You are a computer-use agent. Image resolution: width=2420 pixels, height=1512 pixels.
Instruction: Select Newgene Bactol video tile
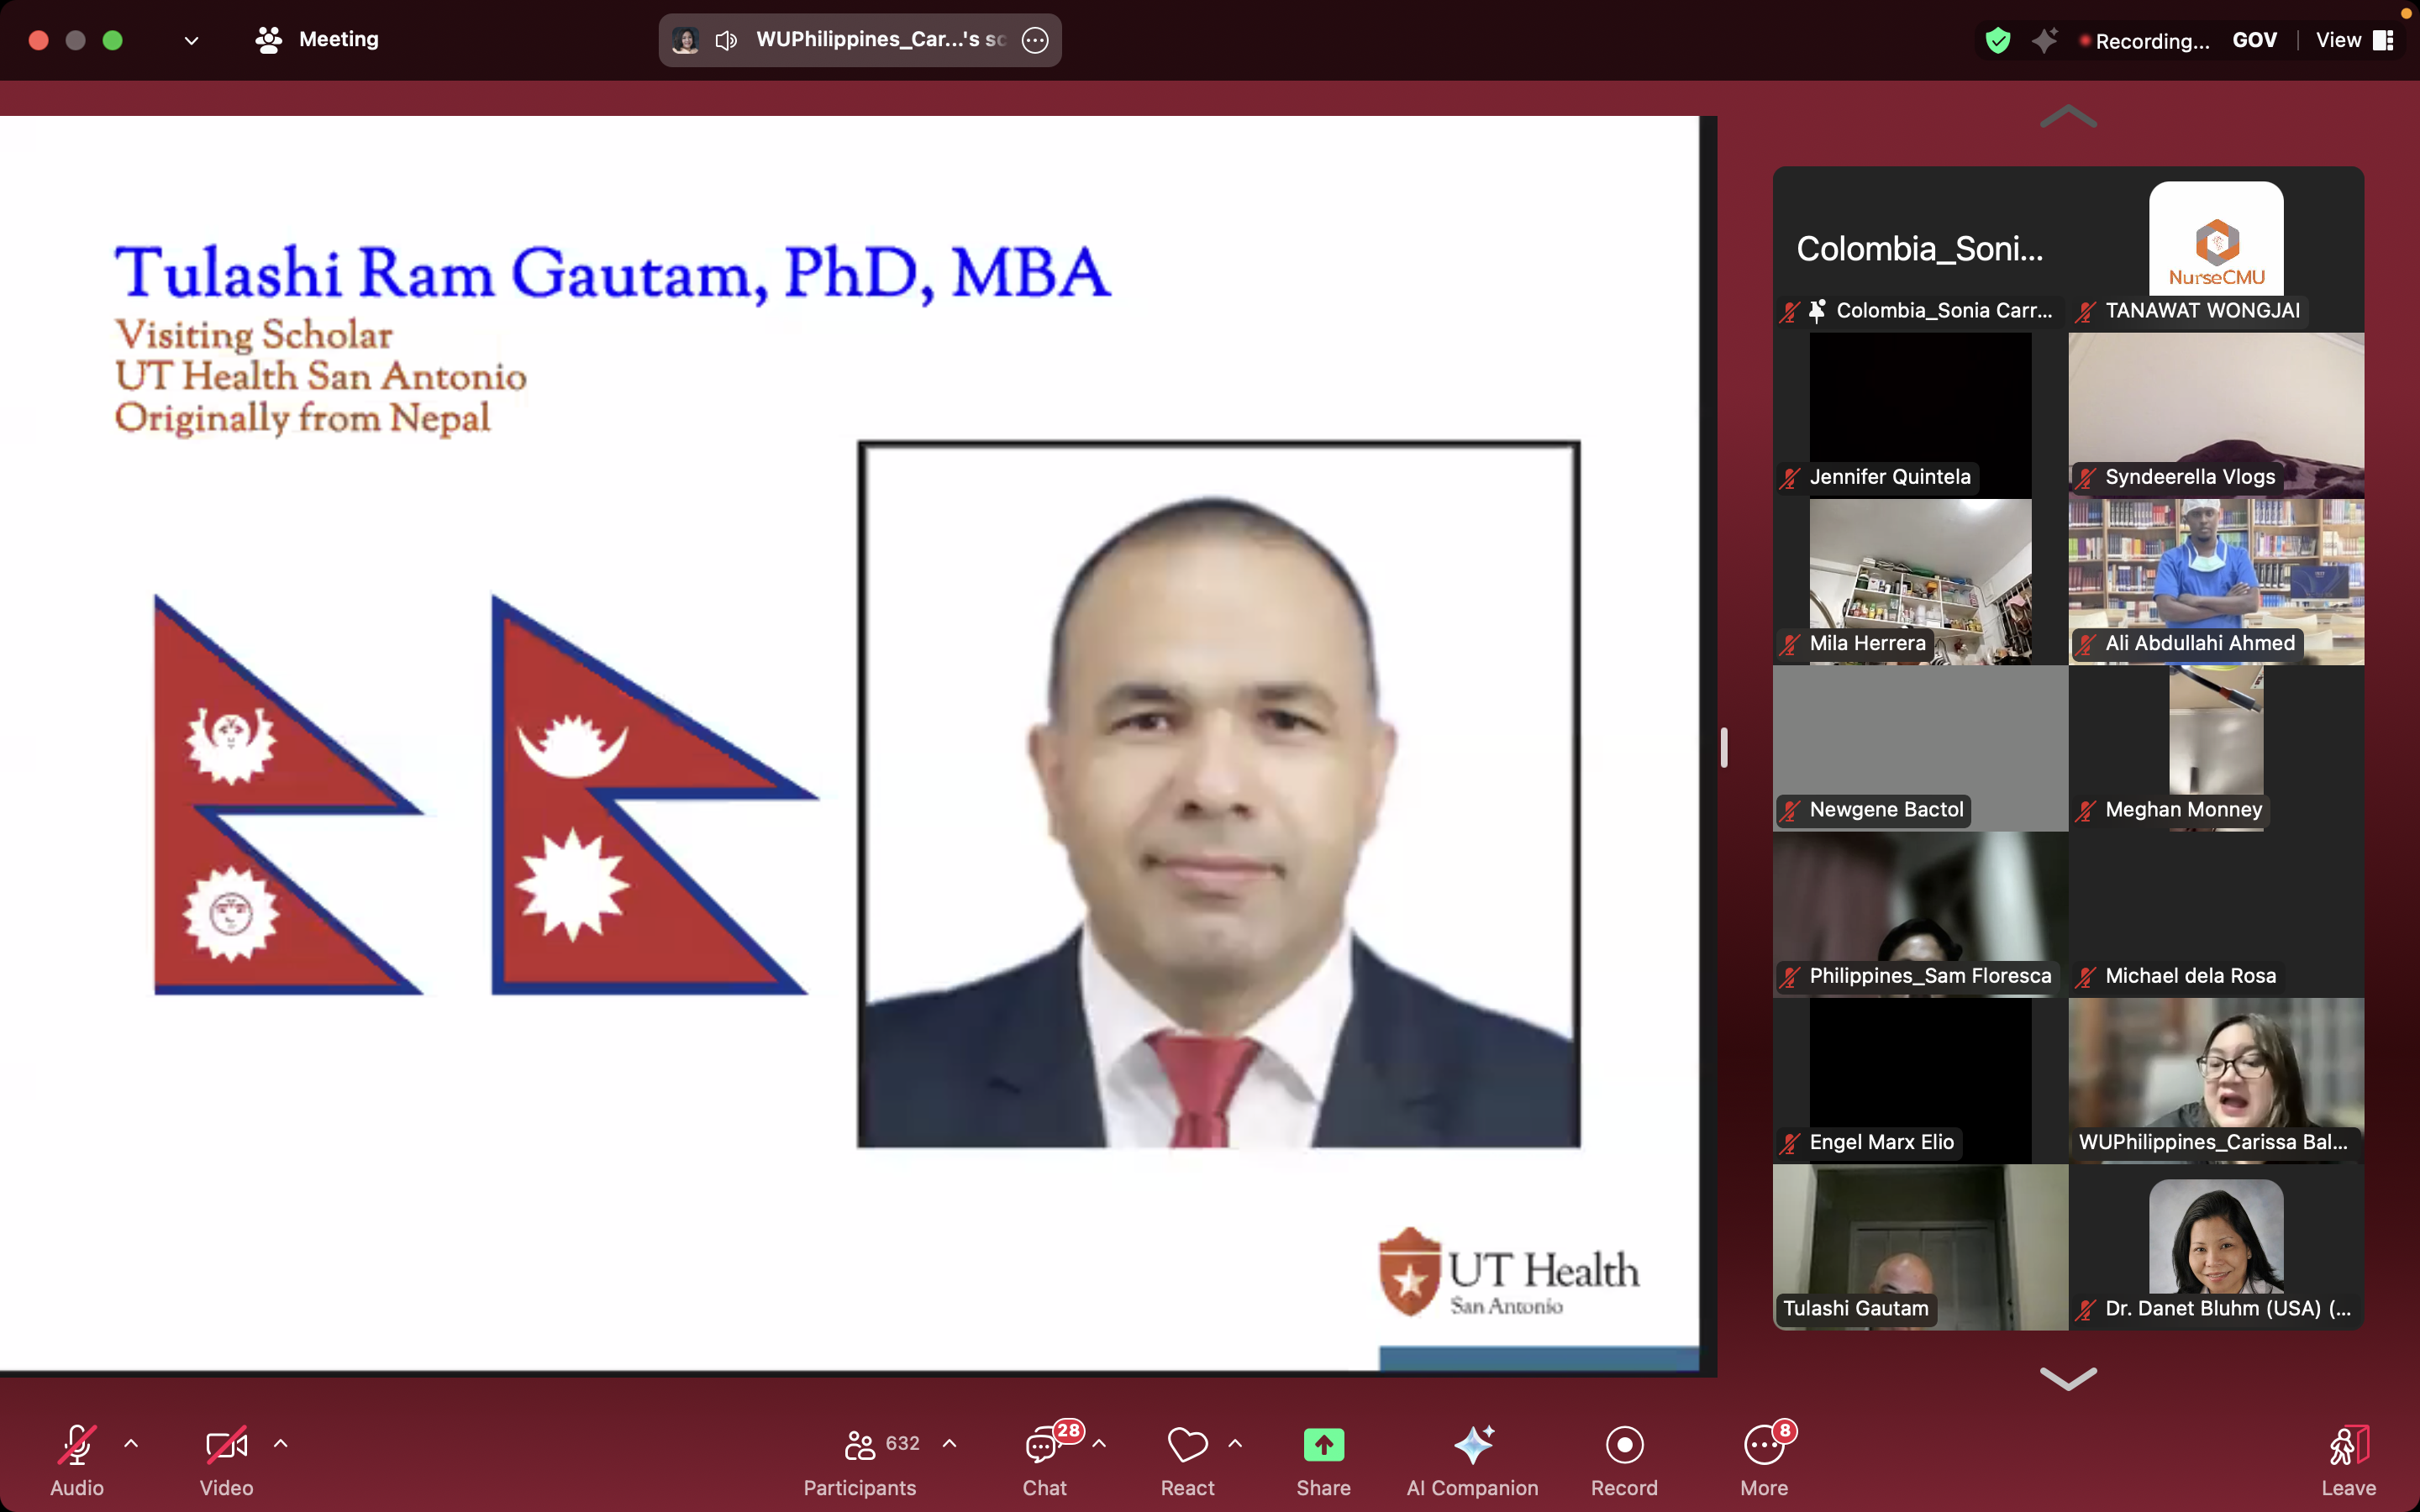coord(1920,747)
